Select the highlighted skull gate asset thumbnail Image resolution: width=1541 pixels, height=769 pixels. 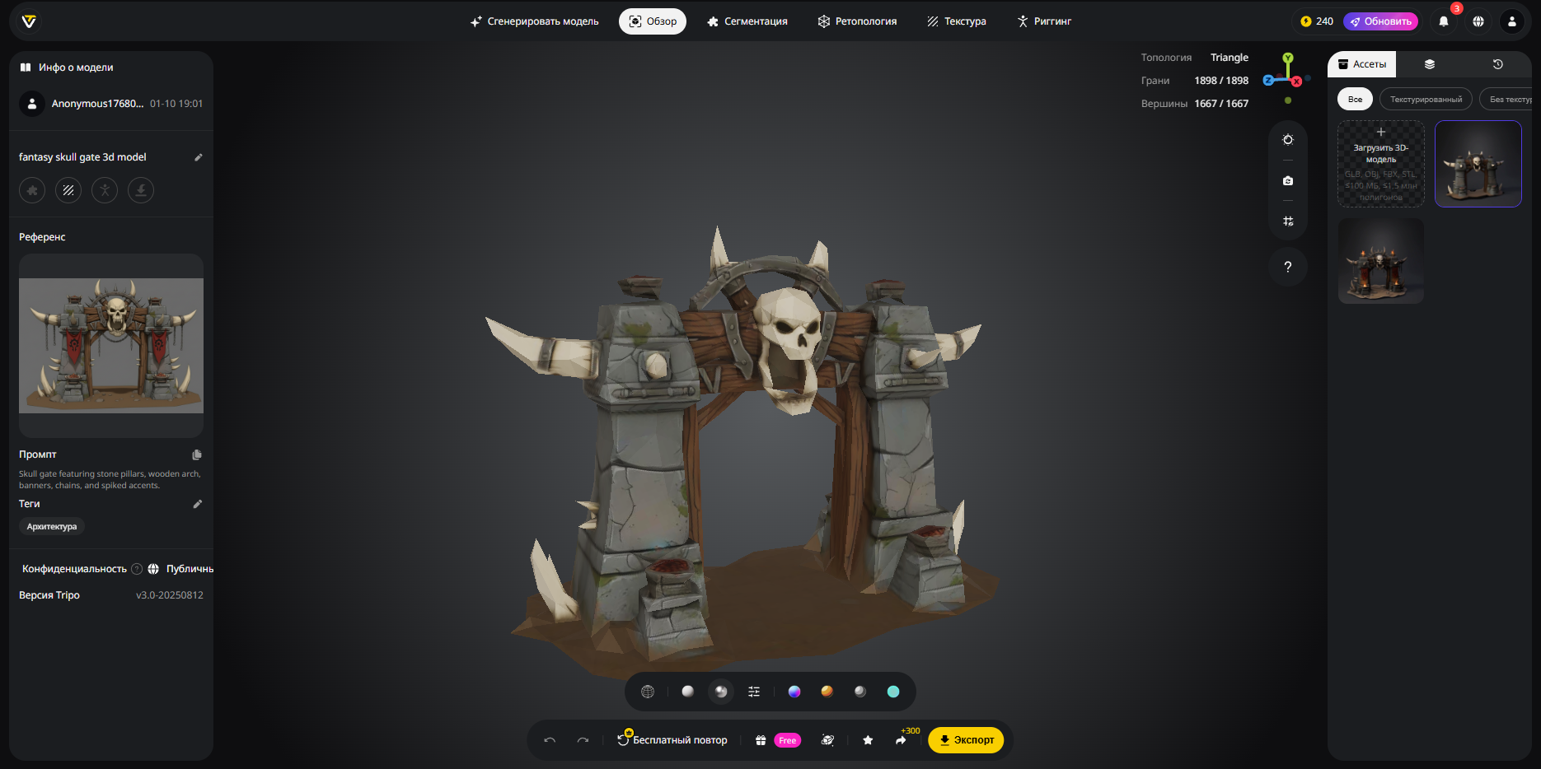tap(1478, 164)
